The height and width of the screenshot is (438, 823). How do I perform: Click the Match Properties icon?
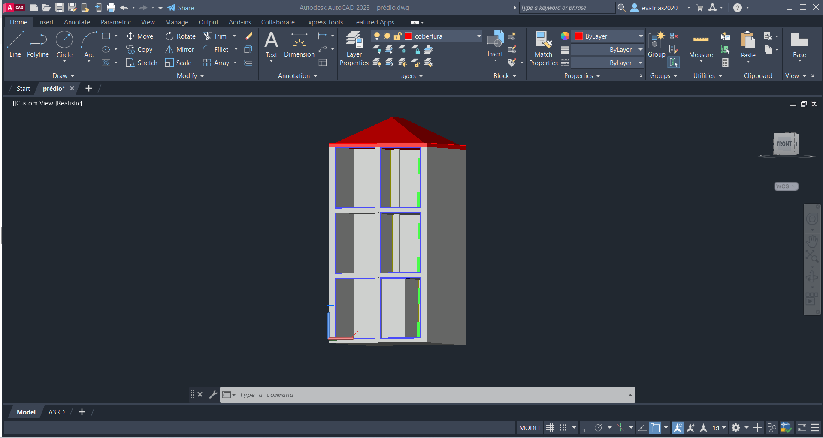point(543,48)
